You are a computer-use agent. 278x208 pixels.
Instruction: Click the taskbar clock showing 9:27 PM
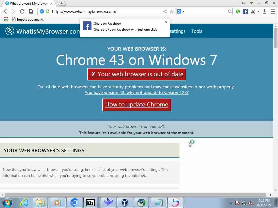tap(264, 203)
